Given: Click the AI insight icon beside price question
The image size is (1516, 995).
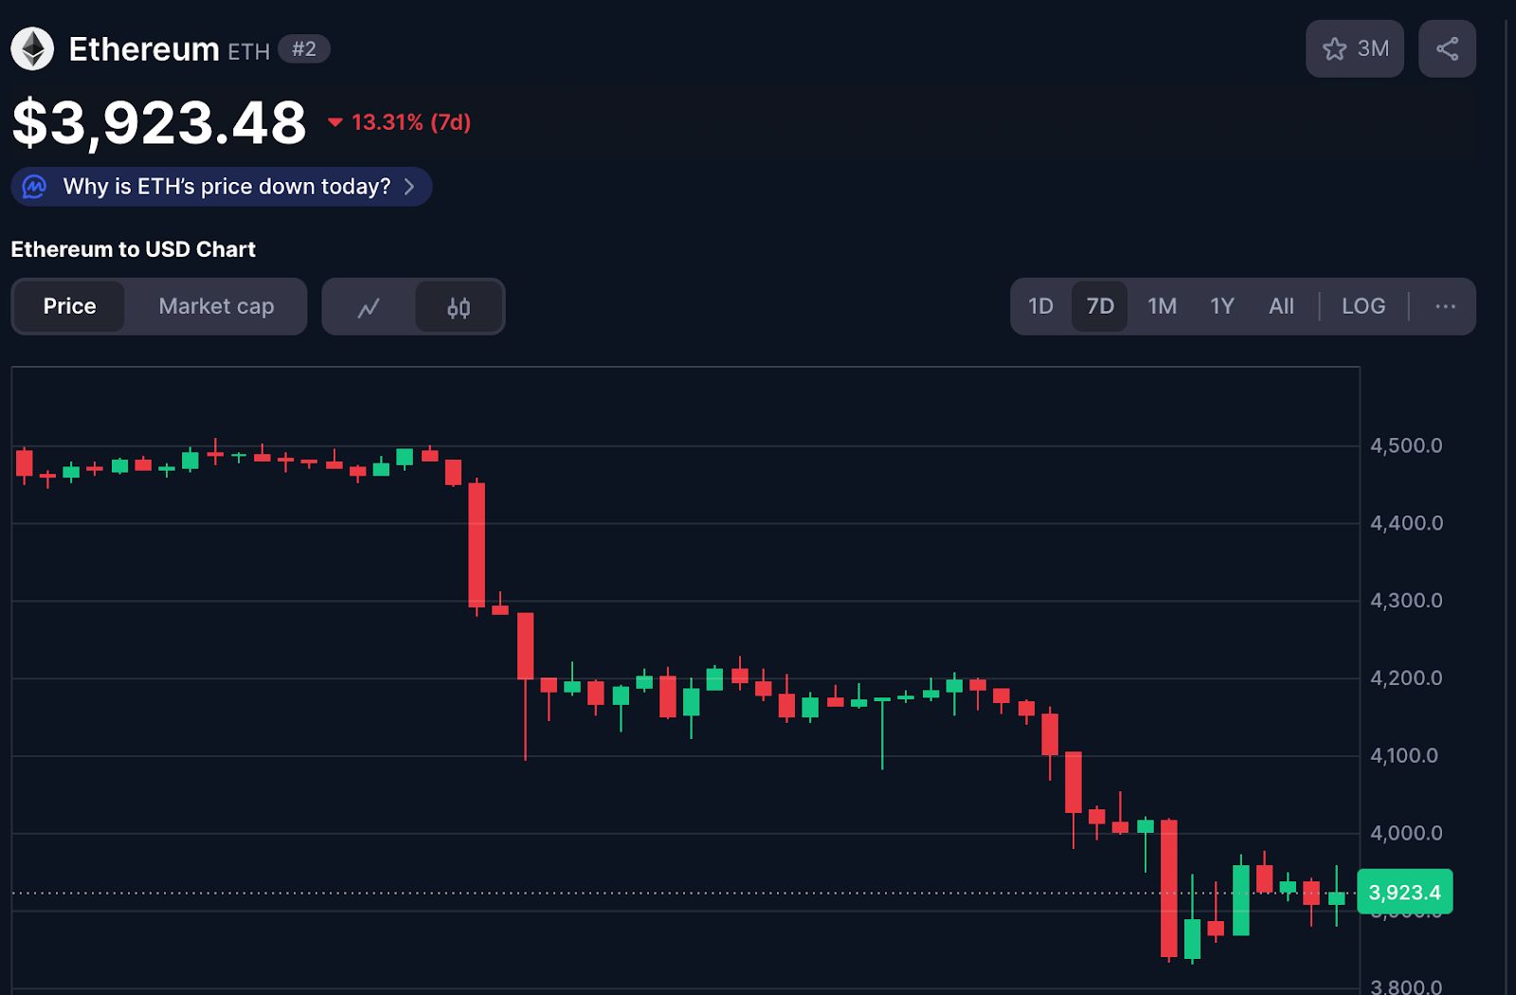Looking at the screenshot, I should point(35,187).
